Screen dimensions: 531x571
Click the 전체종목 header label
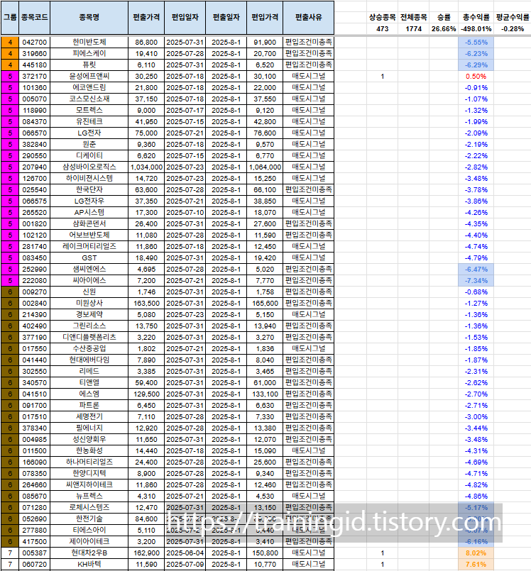click(x=413, y=17)
